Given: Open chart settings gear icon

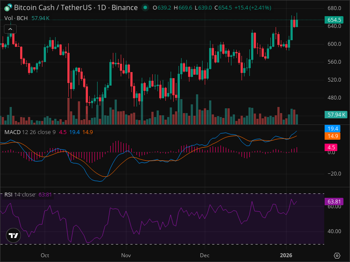Looking at the screenshot, I should (337, 255).
